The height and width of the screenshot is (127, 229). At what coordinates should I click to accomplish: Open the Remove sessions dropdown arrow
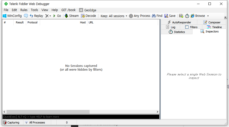(x=50, y=16)
